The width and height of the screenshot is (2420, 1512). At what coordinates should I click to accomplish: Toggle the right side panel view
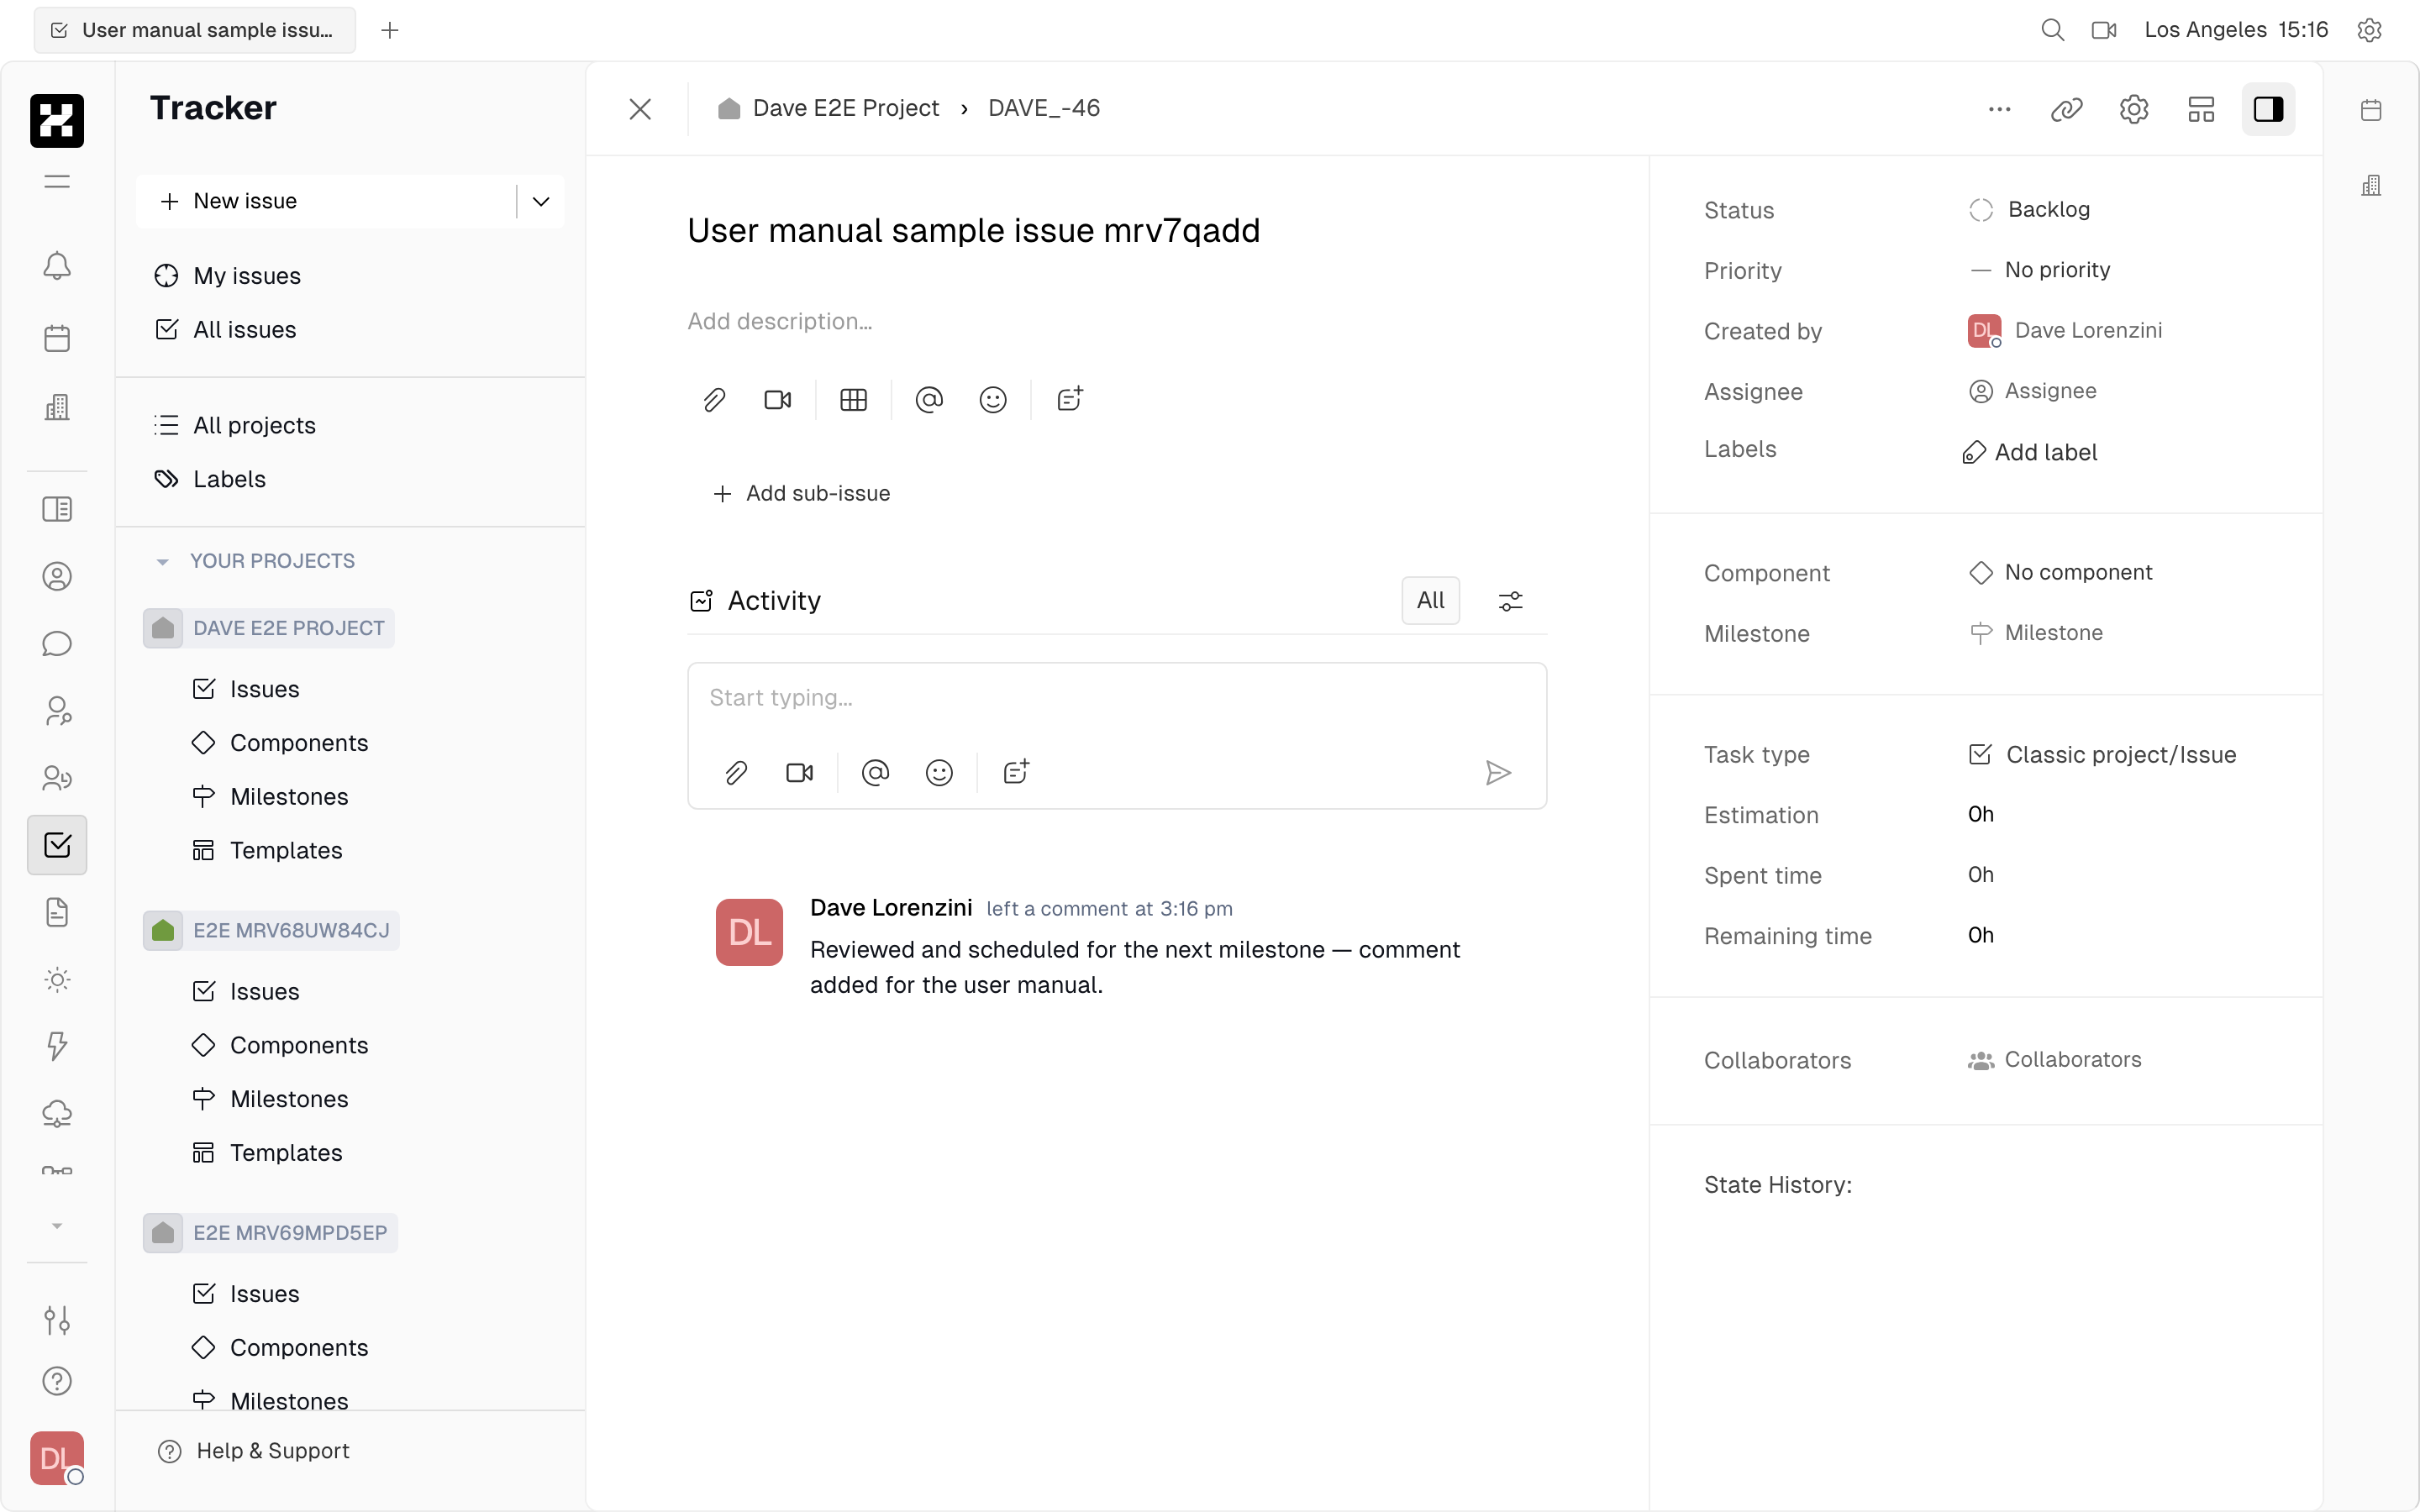[x=2268, y=109]
